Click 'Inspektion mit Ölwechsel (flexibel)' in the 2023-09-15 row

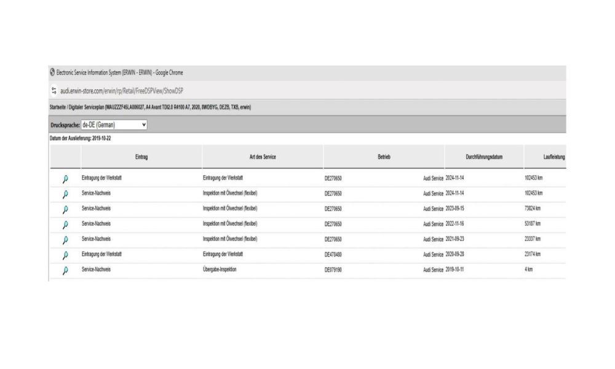click(x=230, y=208)
